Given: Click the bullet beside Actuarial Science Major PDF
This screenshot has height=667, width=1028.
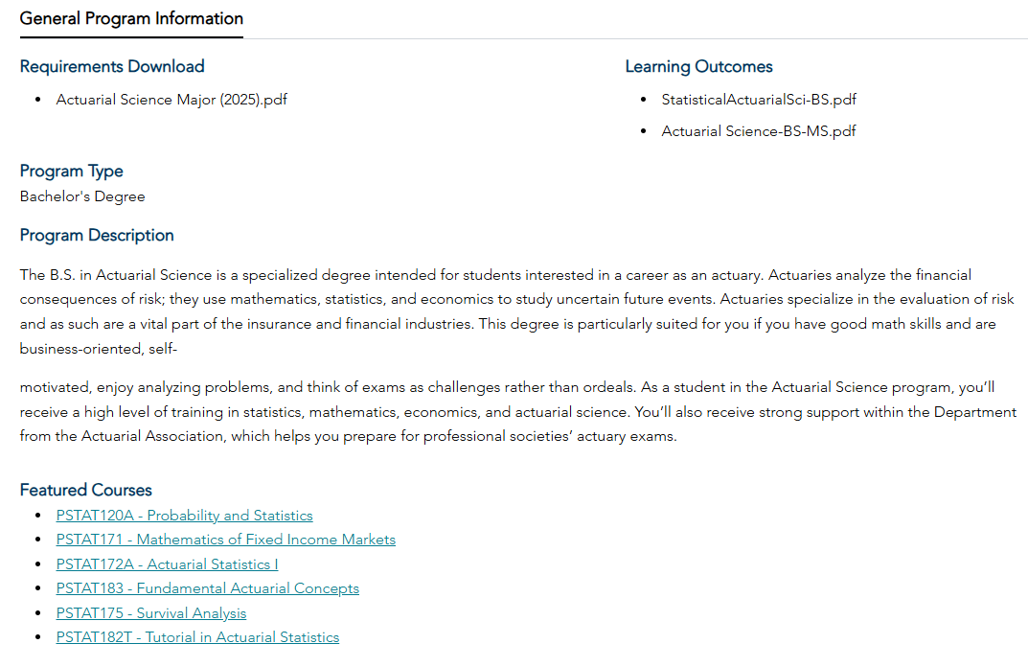Looking at the screenshot, I should (37, 100).
